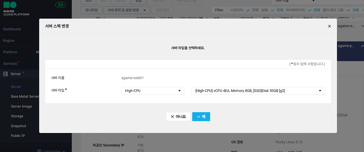Open Region in the sidebar

pyautogui.click(x=9, y=41)
